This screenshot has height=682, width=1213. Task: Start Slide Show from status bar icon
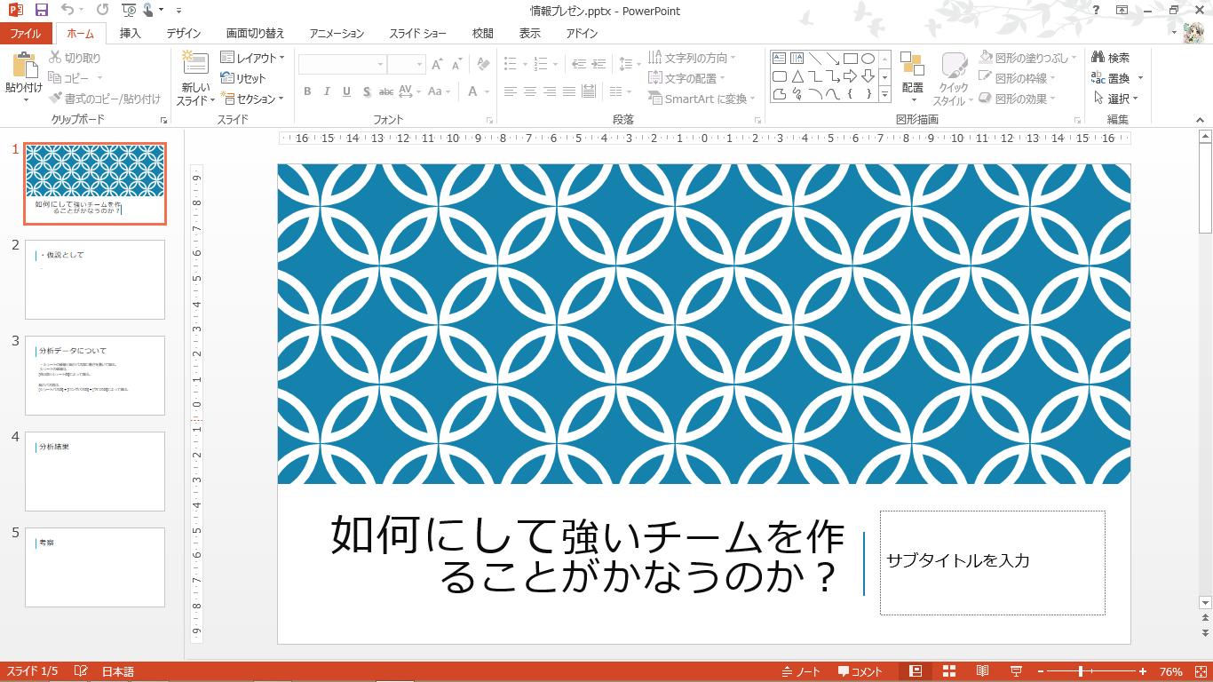pyautogui.click(x=1016, y=671)
